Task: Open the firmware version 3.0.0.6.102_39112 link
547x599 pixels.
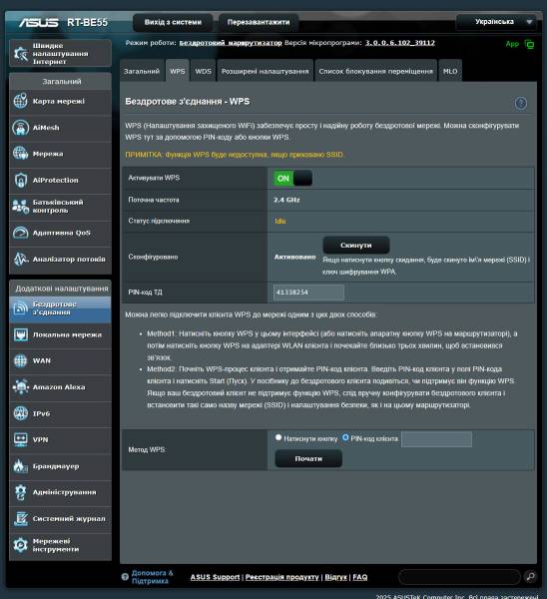Action: (400, 43)
